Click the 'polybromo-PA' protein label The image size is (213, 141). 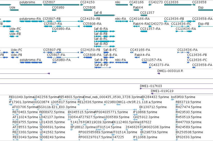click(31, 60)
